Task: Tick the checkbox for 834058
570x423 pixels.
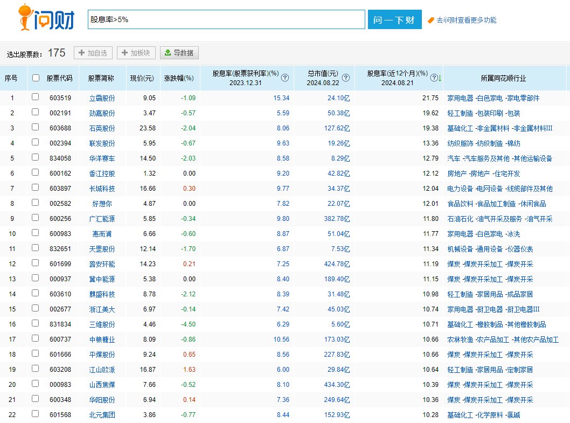Action: click(35, 157)
